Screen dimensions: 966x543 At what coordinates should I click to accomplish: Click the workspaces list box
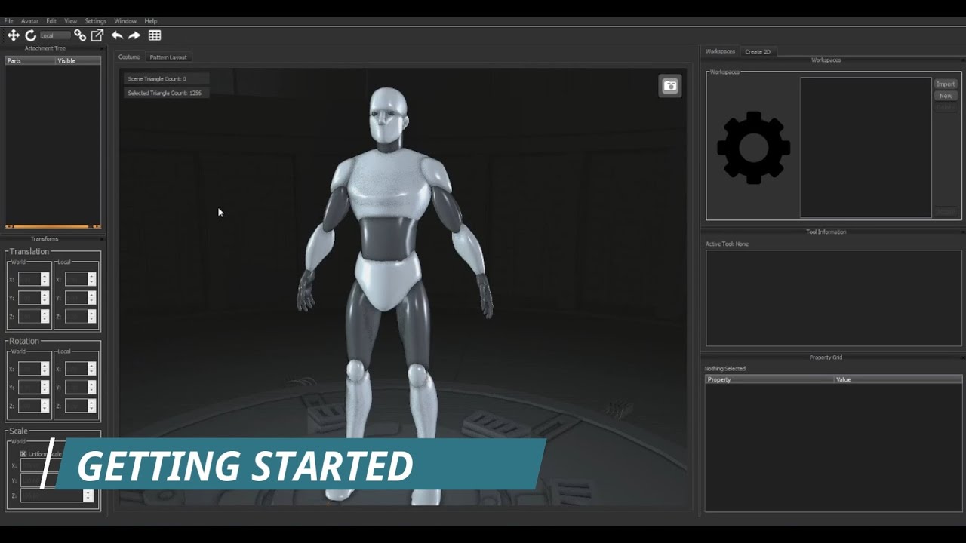[x=866, y=147]
